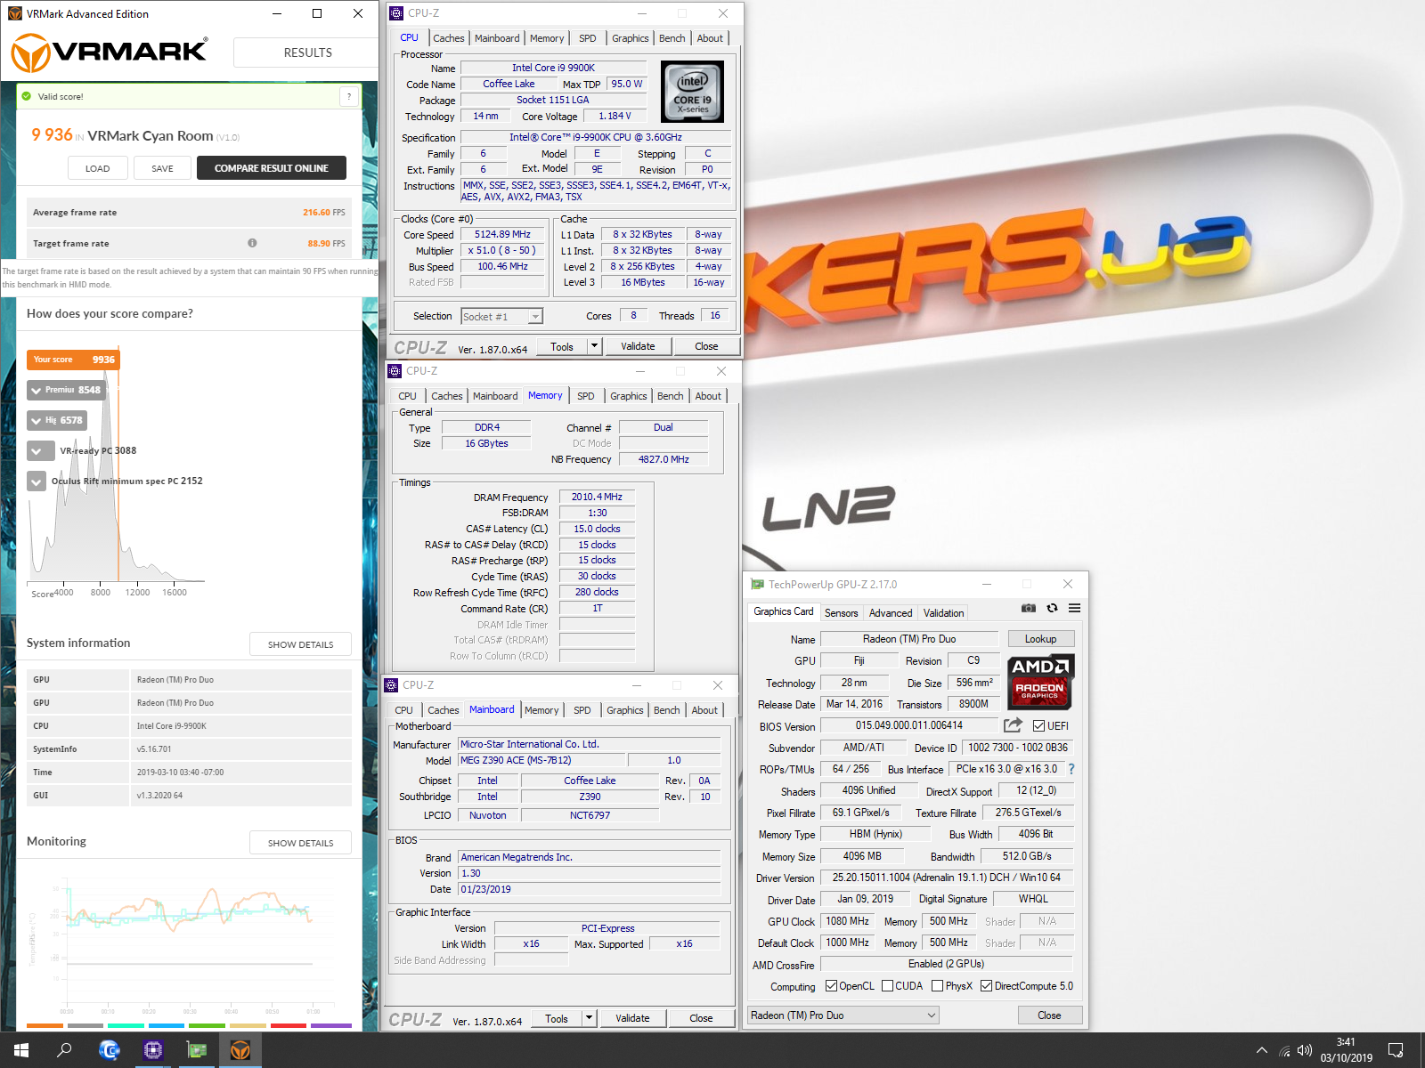This screenshot has height=1068, width=1425.
Task: Click SHOW DETAILS for System information
Action: tap(301, 644)
